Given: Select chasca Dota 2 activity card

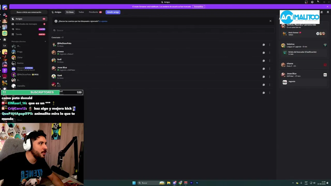Looking at the screenshot, I should [x=304, y=65].
